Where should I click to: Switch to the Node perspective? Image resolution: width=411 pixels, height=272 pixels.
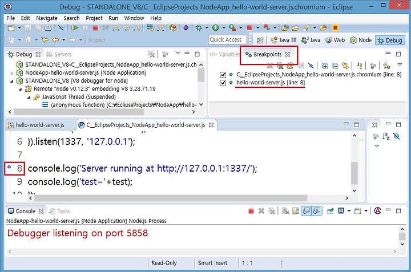(x=361, y=40)
